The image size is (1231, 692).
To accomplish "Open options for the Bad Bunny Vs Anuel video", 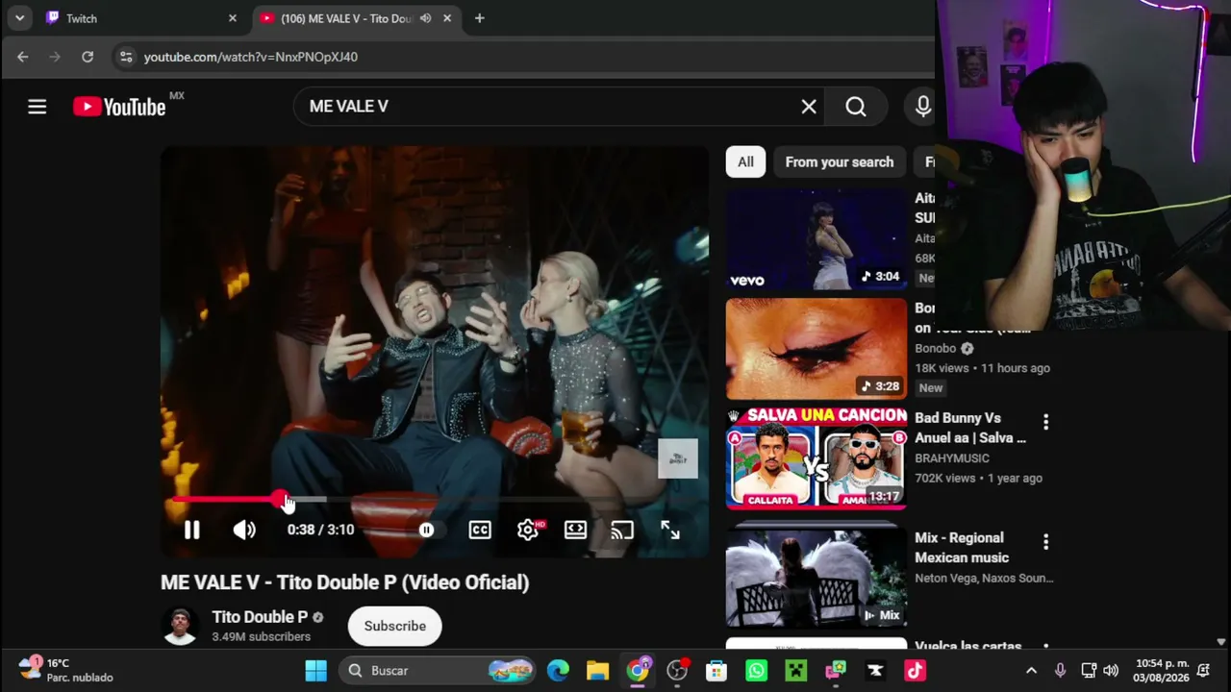I will pos(1045,422).
